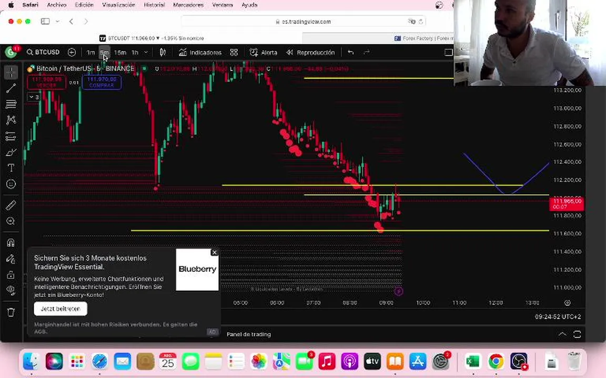Open the Fibonacci retracement tools

click(x=11, y=104)
